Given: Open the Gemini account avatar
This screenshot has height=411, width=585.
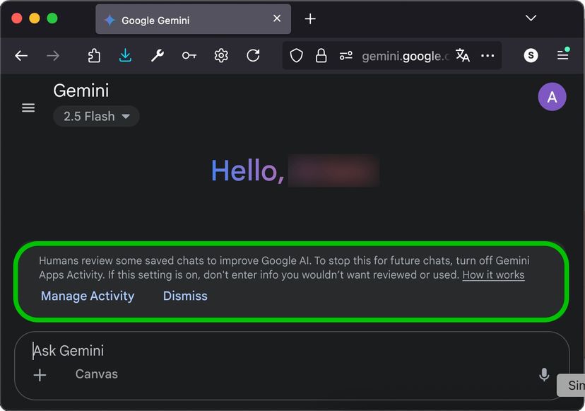Looking at the screenshot, I should pos(552,96).
